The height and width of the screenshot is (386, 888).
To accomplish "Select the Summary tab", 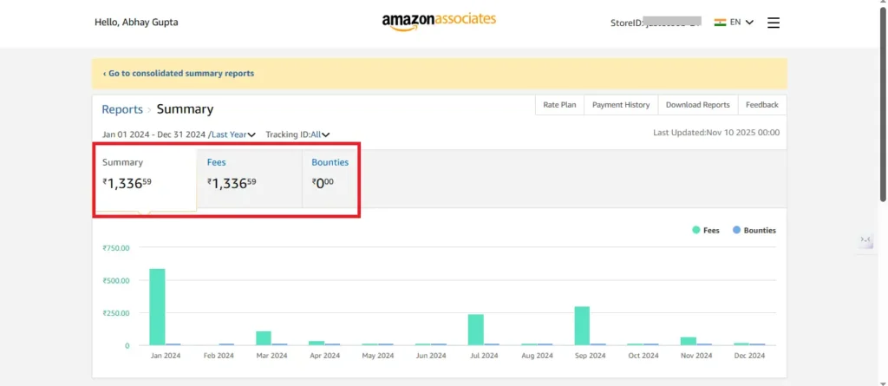I will tap(145, 179).
